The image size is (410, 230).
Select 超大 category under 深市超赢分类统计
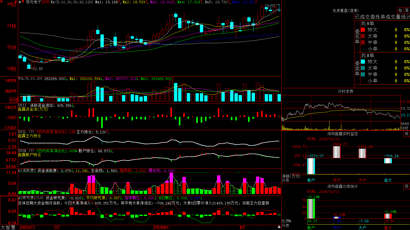click(388, 227)
